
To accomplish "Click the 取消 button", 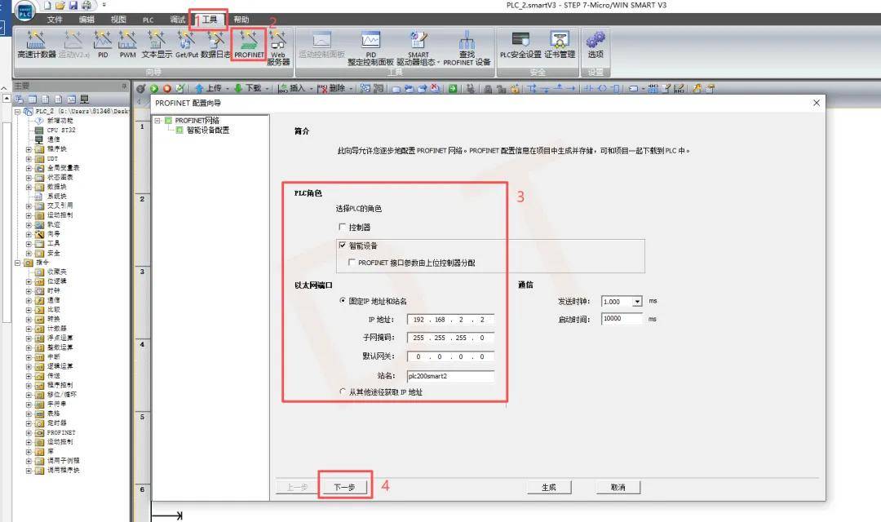I will 618,487.
